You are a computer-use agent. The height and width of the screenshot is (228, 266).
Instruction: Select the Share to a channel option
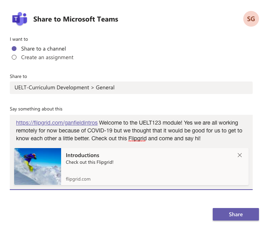[x=14, y=49]
